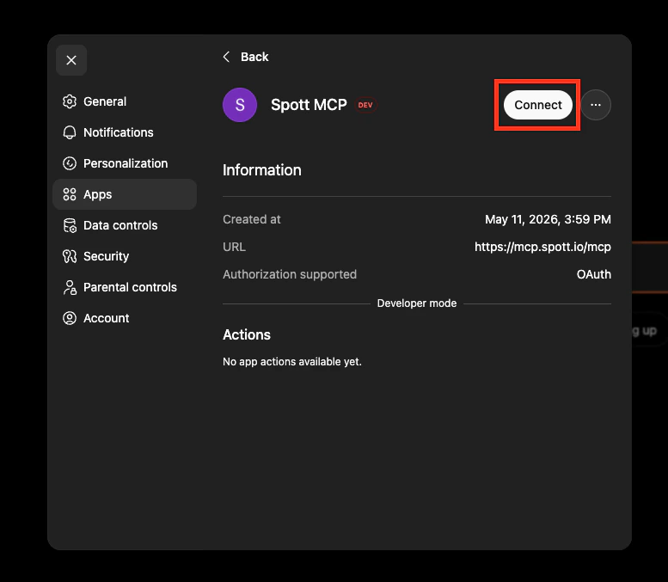The width and height of the screenshot is (668, 582).
Task: Close the settings dialog with the X
Action: pos(71,60)
